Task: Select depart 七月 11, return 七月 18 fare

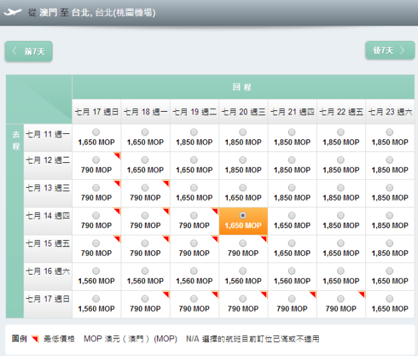Action: (x=145, y=132)
